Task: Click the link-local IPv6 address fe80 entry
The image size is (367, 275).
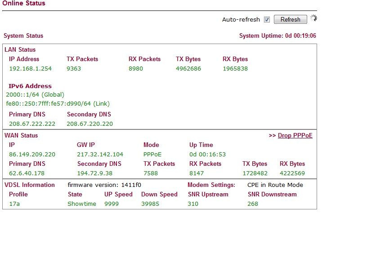Action: (58, 104)
